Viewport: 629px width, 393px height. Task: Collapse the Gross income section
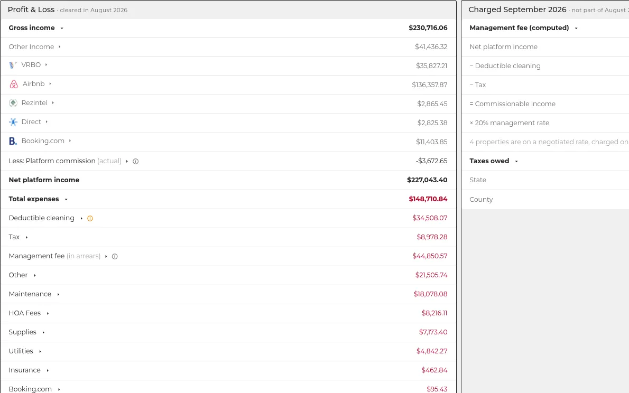(62, 28)
